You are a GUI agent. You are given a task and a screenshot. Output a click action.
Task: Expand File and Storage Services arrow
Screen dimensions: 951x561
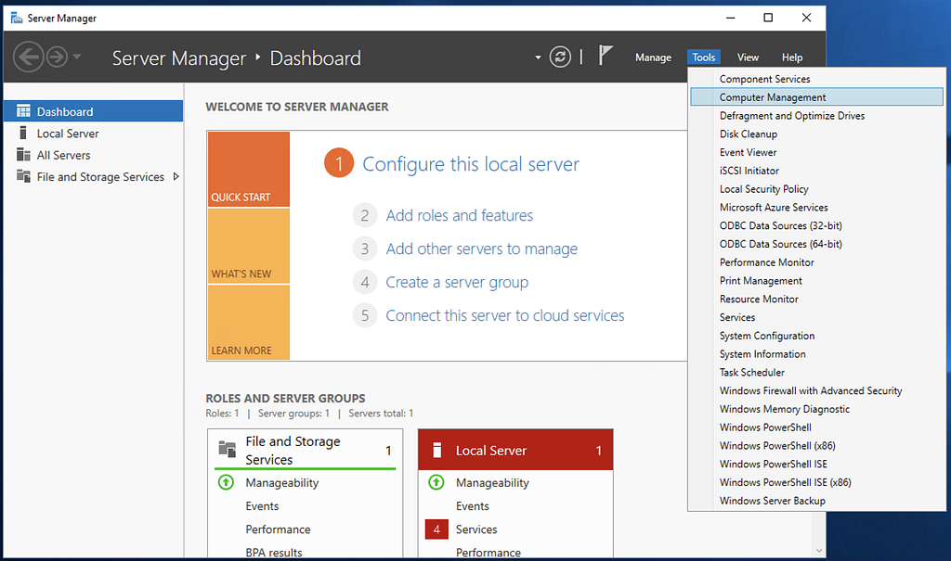176,177
